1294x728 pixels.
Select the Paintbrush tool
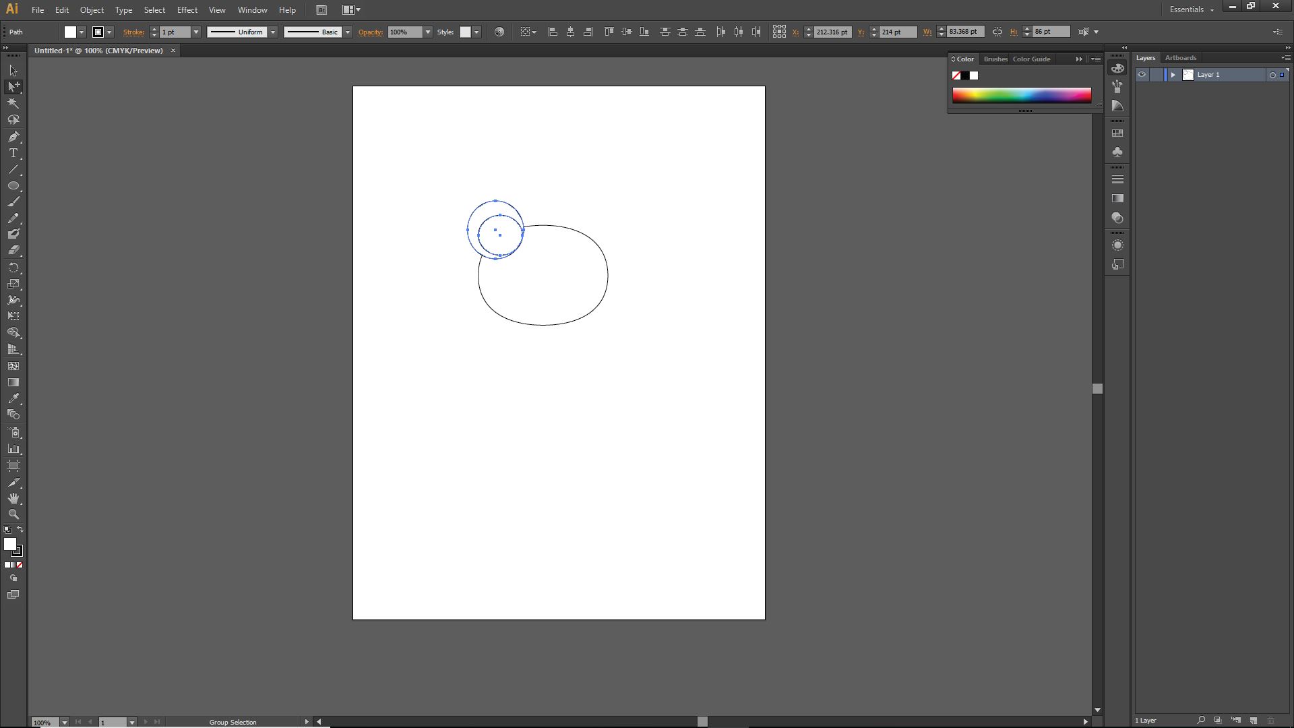click(13, 202)
